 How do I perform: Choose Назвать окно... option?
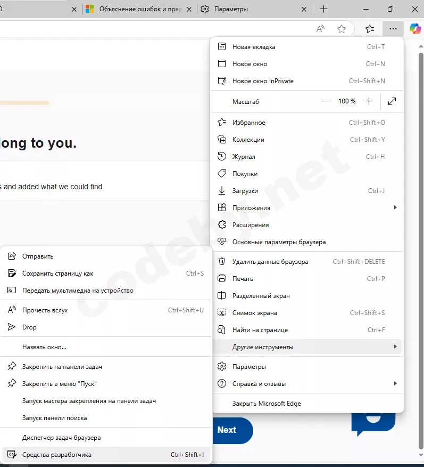106,347
